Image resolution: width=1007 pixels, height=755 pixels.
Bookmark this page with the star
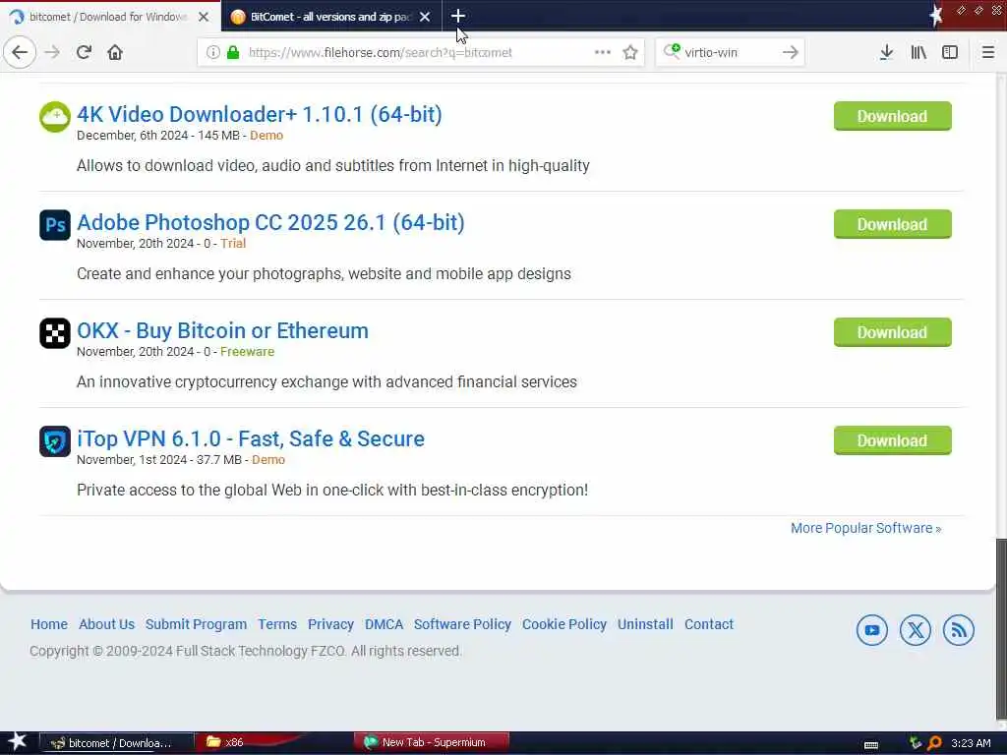[x=630, y=52]
